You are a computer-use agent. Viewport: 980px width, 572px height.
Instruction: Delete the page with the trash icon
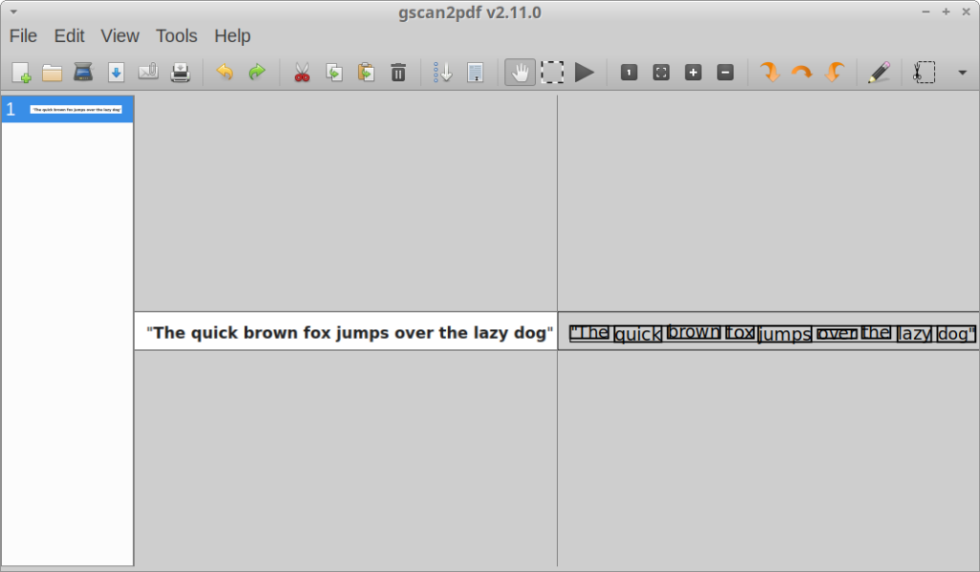click(x=398, y=73)
